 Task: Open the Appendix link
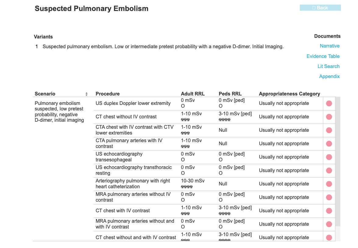329,76
